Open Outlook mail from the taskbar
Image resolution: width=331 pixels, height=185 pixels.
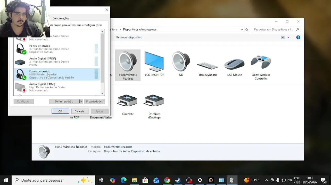click(156, 180)
